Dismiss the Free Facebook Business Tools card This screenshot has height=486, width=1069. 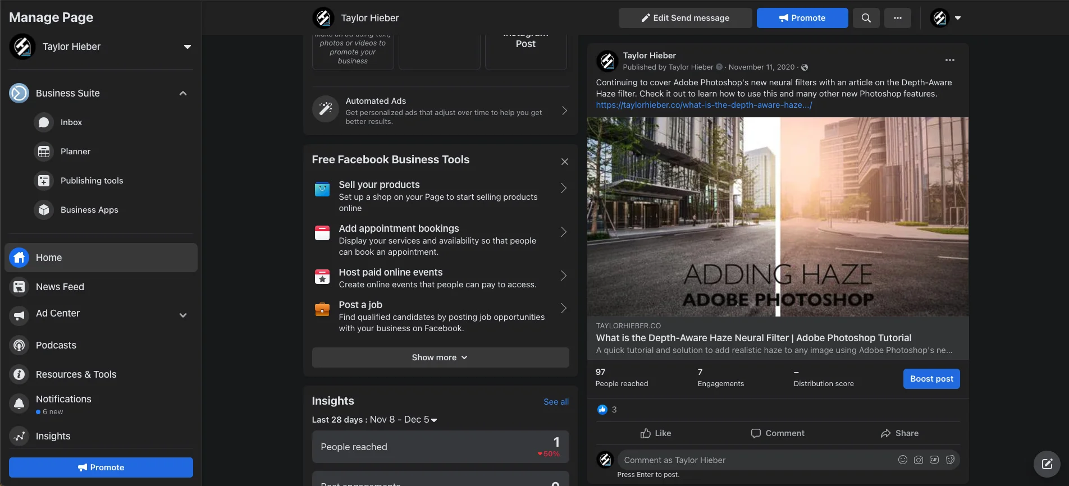[x=565, y=162]
